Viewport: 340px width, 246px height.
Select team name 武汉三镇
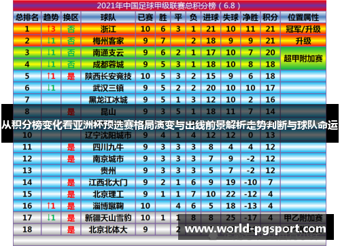108,88
